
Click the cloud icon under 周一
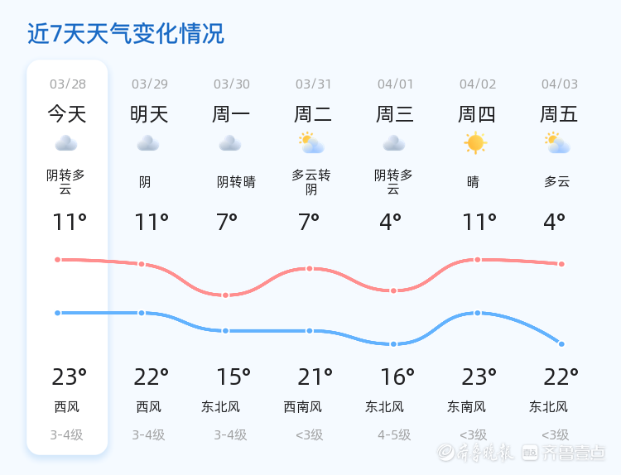pyautogui.click(x=230, y=144)
